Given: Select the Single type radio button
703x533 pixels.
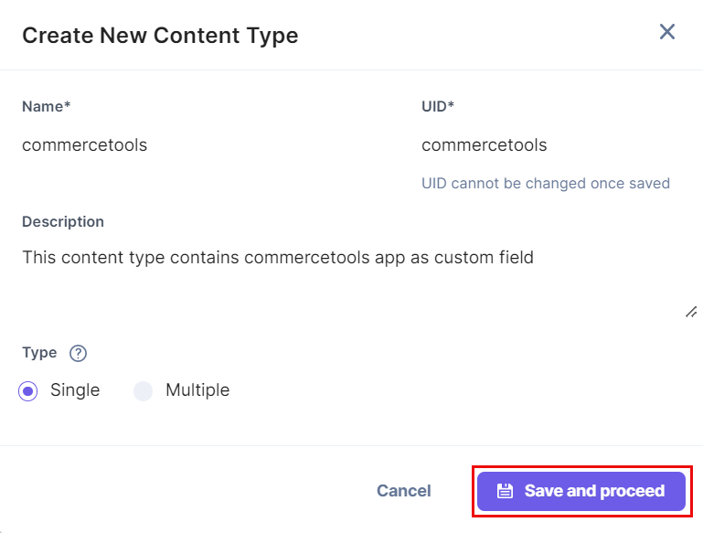Looking at the screenshot, I should [27, 391].
